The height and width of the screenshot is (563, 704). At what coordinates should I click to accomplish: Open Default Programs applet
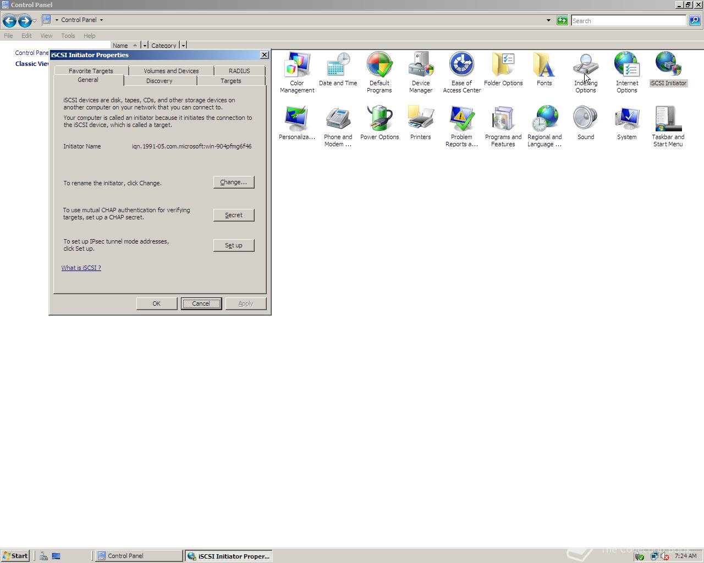380,73
